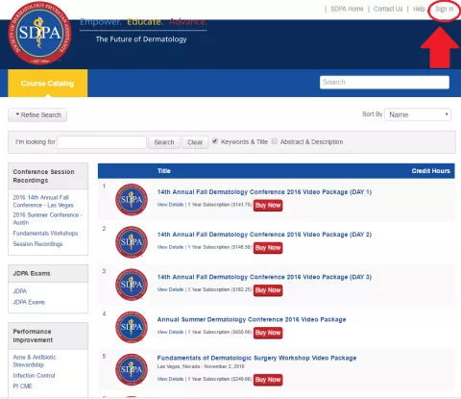Buy Now the DAY 3 video package
This screenshot has height=399, width=461.
point(268,290)
